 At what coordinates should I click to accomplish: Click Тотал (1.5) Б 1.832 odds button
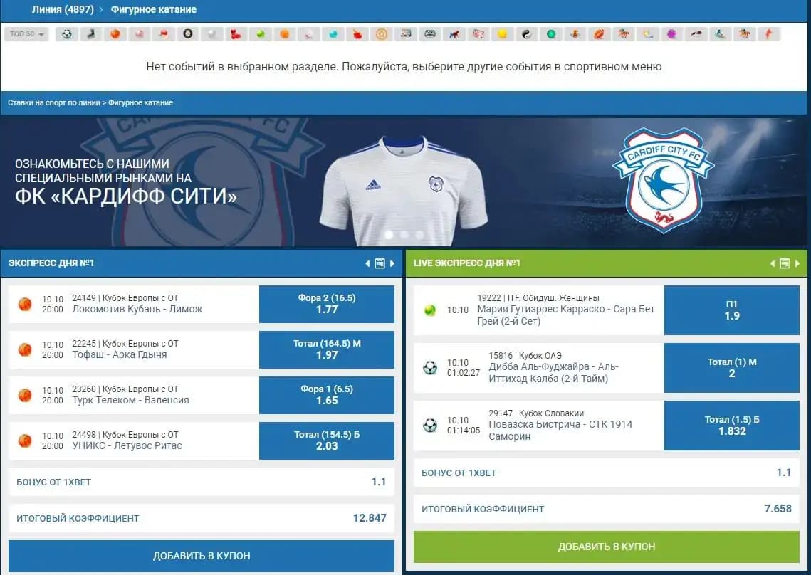pyautogui.click(x=732, y=426)
